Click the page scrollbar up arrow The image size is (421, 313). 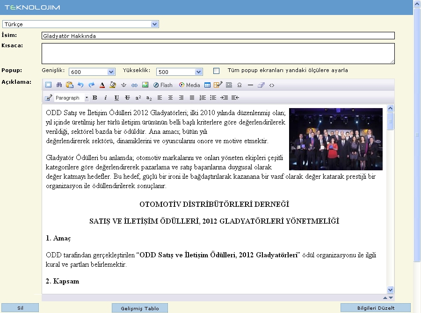pos(417,3)
